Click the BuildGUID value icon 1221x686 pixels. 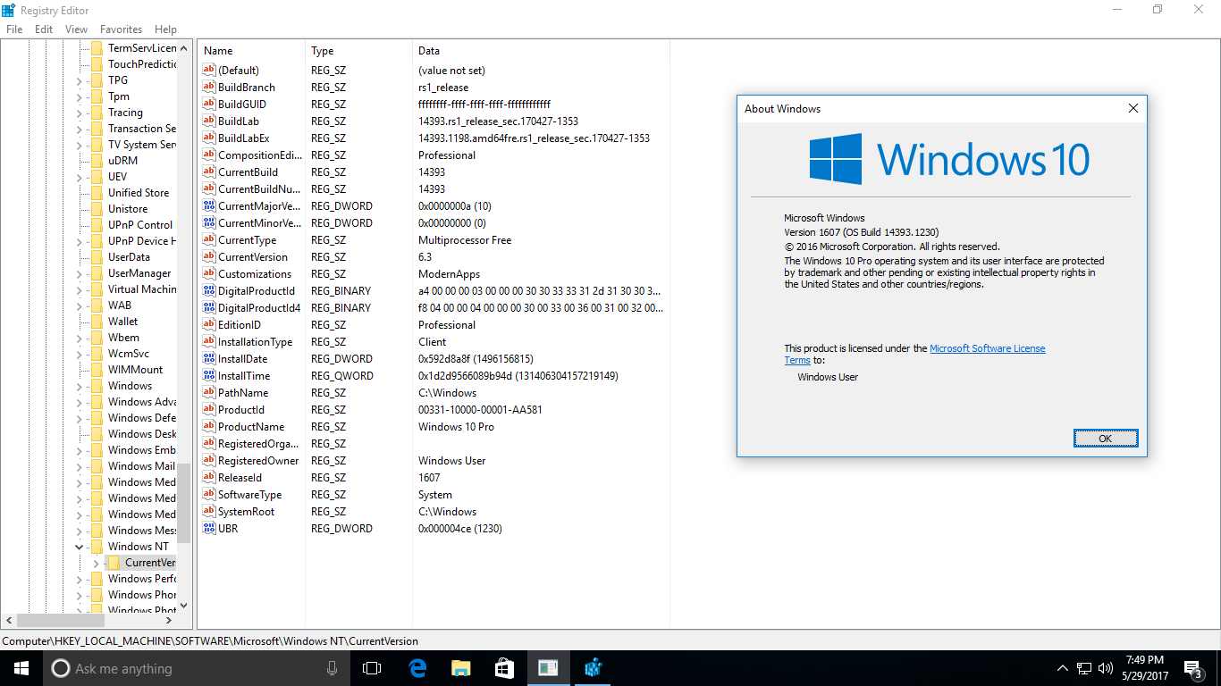coord(209,105)
